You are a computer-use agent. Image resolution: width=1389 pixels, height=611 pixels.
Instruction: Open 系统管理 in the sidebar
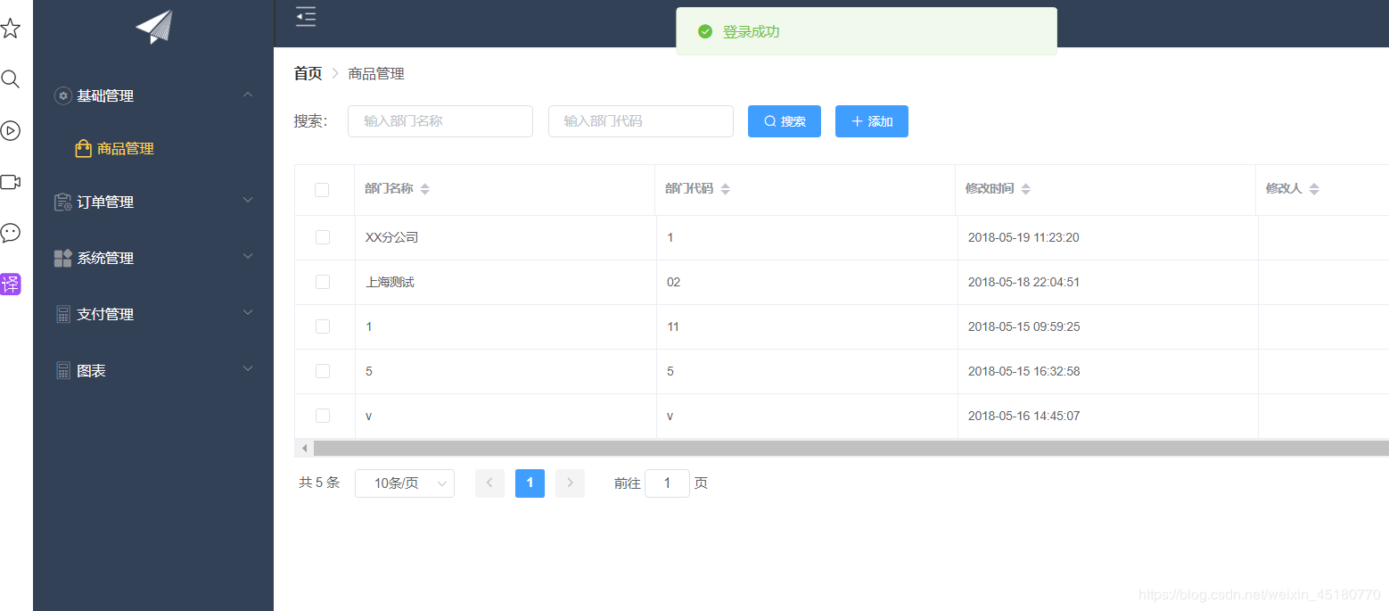pyautogui.click(x=153, y=259)
